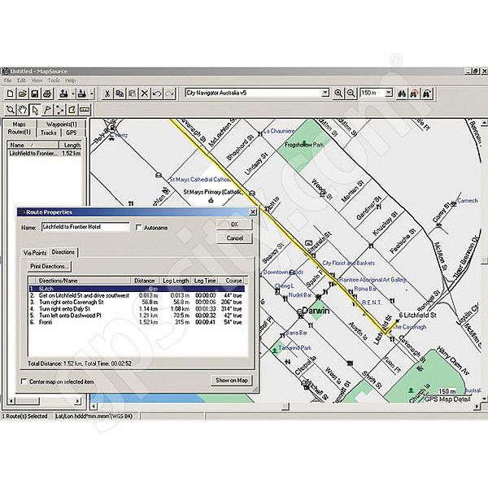
Task: Click the Save toolbar icon
Action: [36, 94]
